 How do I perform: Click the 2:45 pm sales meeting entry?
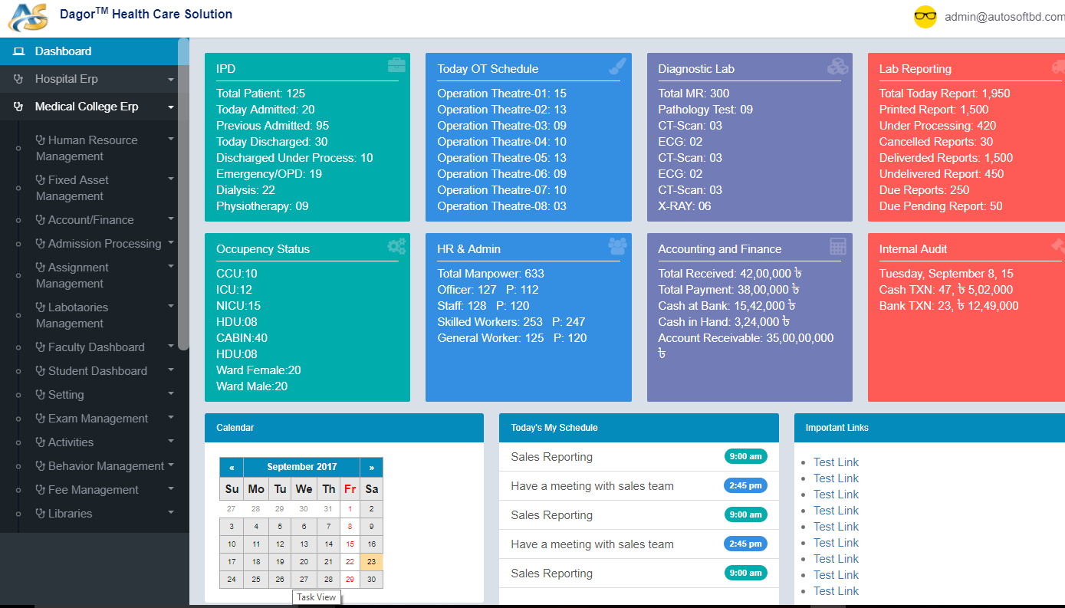[592, 486]
